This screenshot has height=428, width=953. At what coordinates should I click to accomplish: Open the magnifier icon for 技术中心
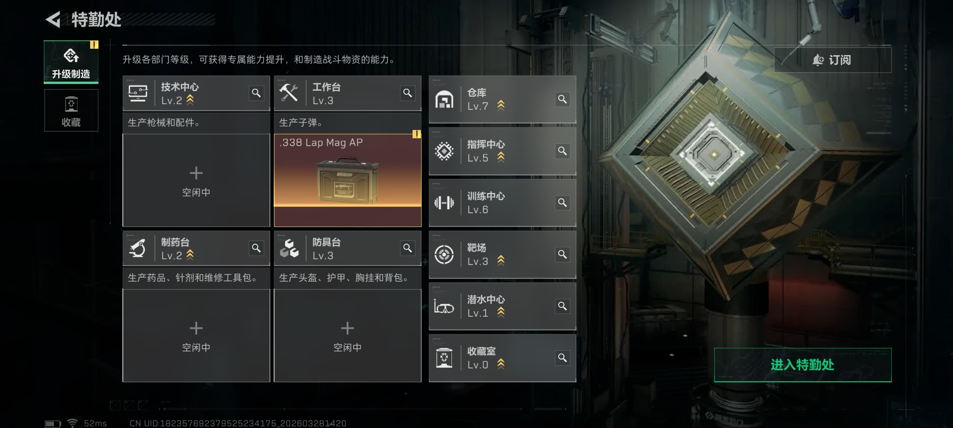click(257, 93)
